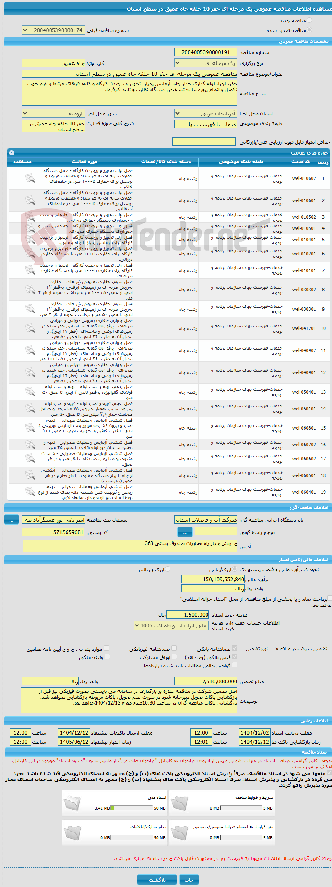Viewport: 332px width, 887px height.
Task: Select مناقصه تجدید شده radio button
Action: tap(309, 30)
